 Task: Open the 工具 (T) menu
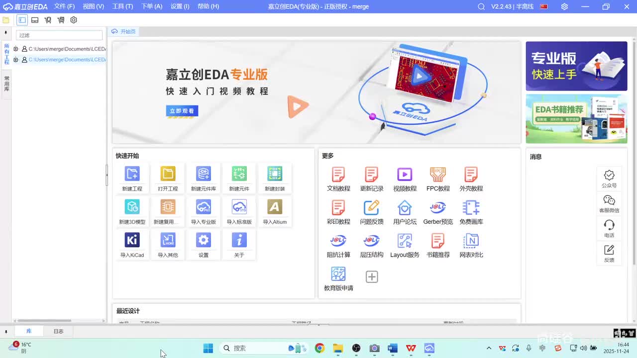tap(122, 6)
